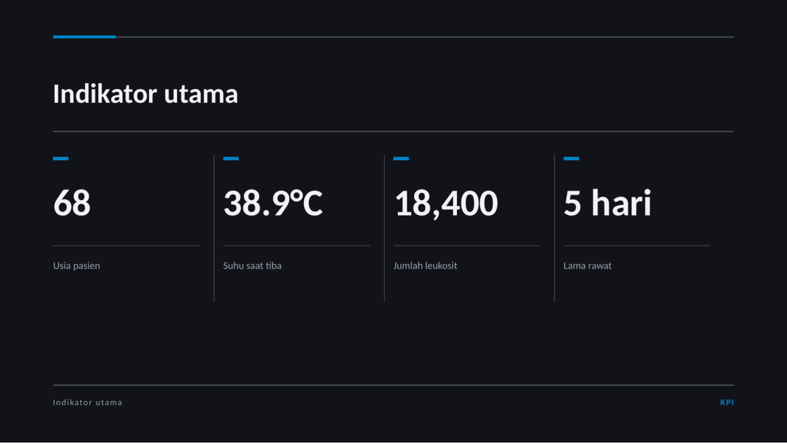Click the 'Lama rawat' label

coord(587,266)
